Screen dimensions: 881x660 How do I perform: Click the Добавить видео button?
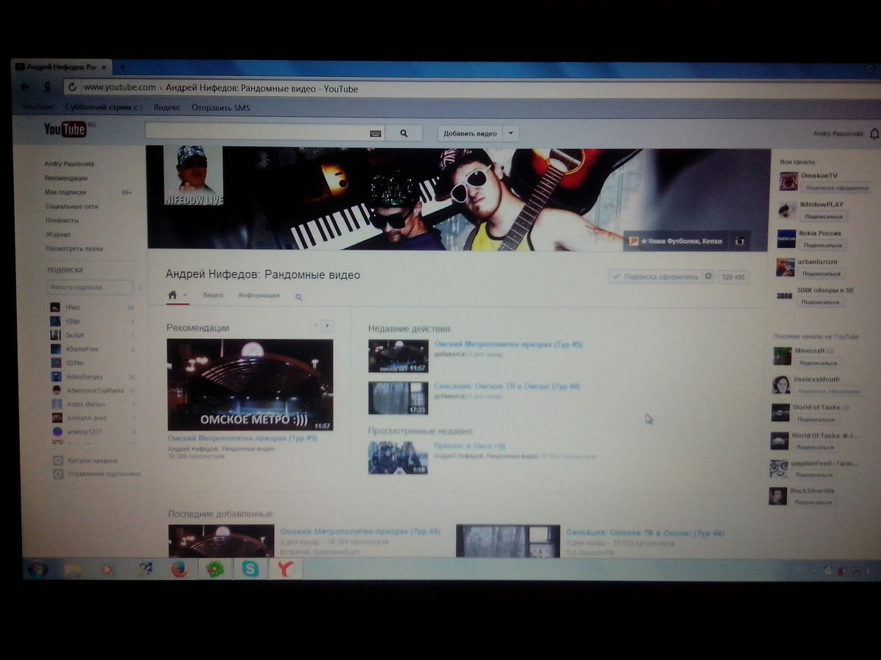coord(471,133)
